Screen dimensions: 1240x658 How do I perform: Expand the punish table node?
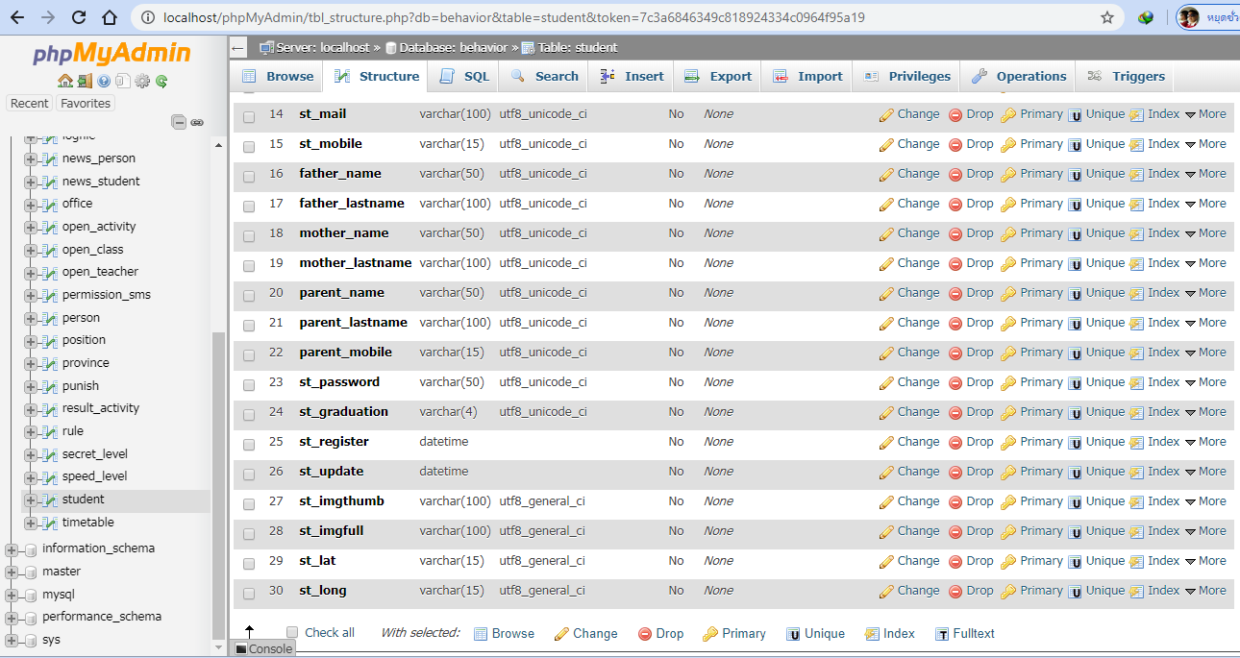click(x=31, y=387)
